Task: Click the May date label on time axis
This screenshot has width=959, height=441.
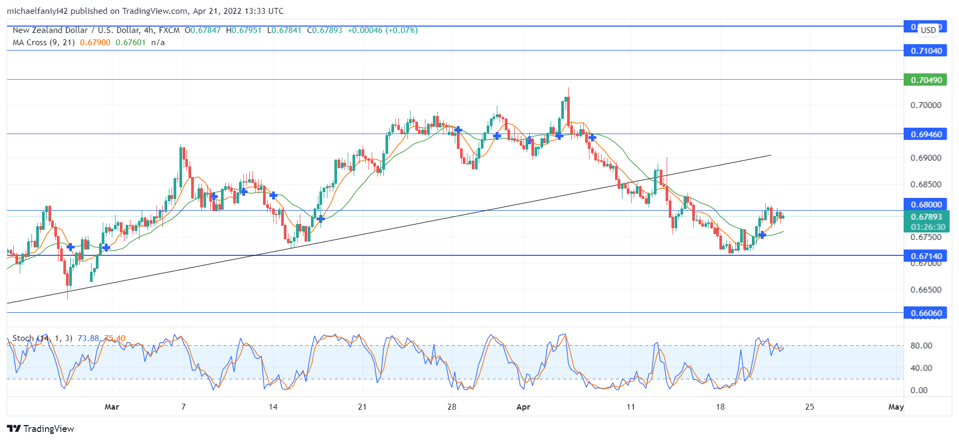Action: click(896, 407)
